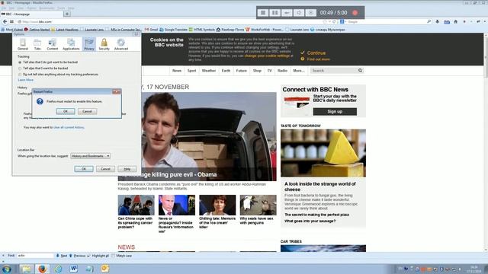Open the BBC Weather navigation tab
Image resolution: width=488 pixels, height=274 pixels.
[208, 71]
